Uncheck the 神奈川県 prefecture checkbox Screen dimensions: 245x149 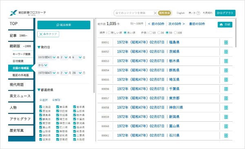pyautogui.click(x=58, y=123)
